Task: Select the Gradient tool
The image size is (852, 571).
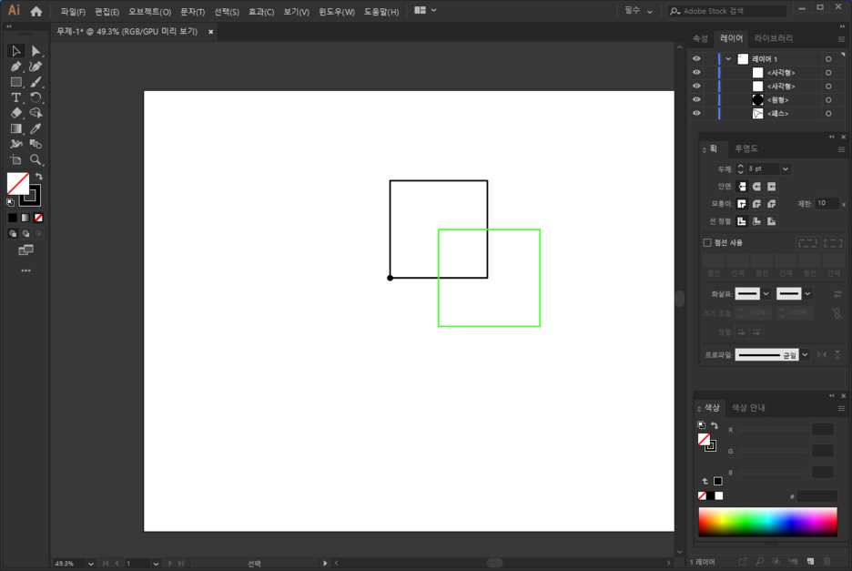Action: pos(15,129)
